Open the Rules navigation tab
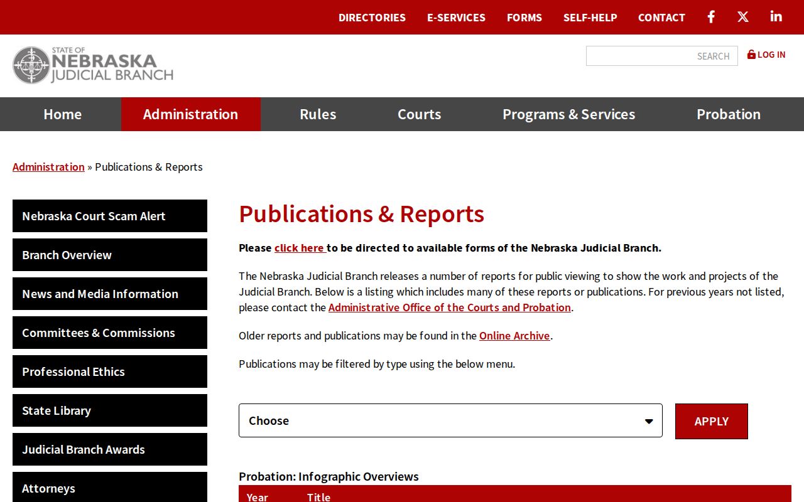The image size is (804, 502). pos(318,114)
